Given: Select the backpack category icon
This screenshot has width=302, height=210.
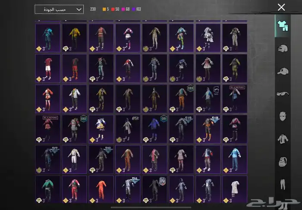Looking at the screenshot, I should pyautogui.click(x=283, y=162).
